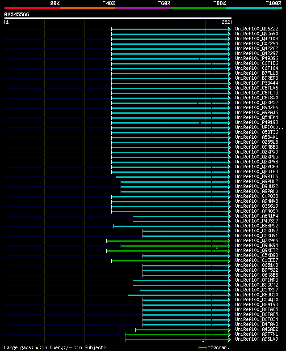The image size is (286, 351).
Task: Open hit UniRef100_O65108
Action: (257, 265)
